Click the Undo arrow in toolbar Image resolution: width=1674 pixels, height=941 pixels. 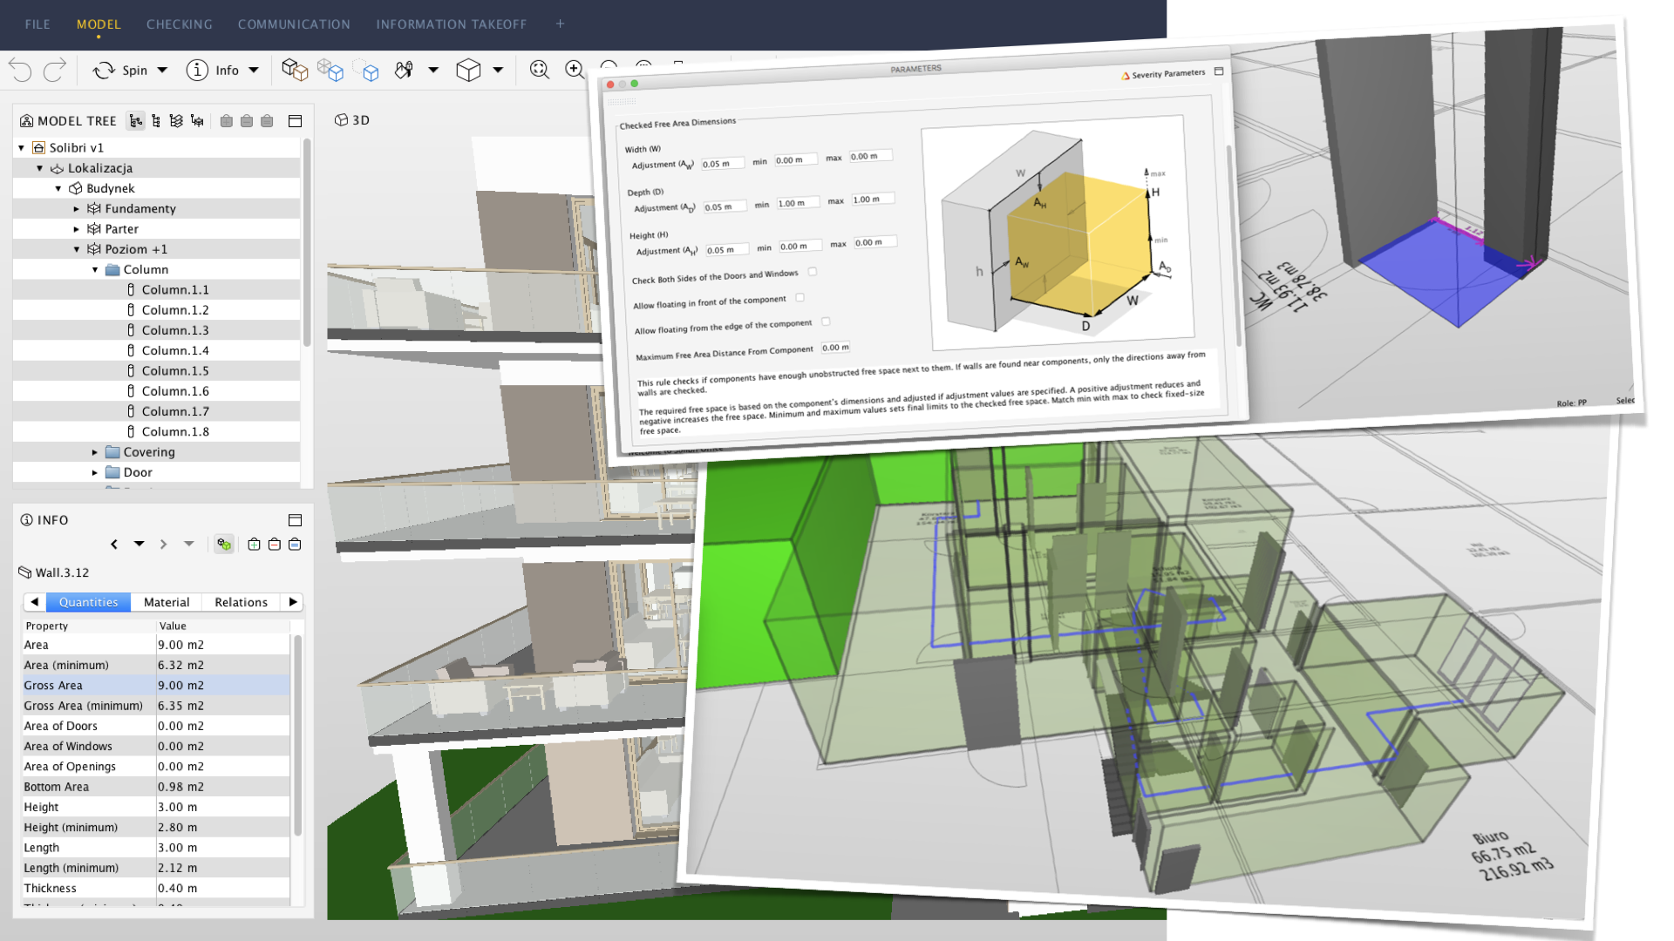pyautogui.click(x=20, y=71)
